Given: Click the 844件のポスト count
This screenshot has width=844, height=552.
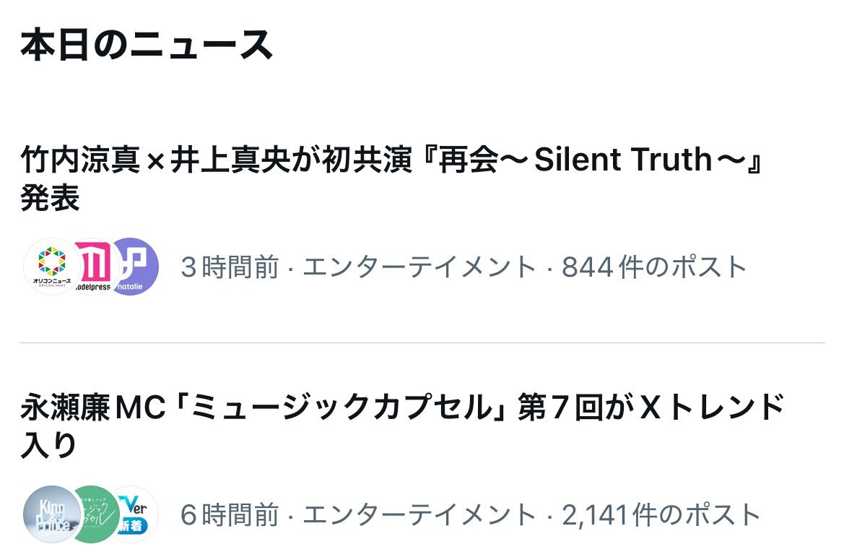Looking at the screenshot, I should (x=654, y=267).
